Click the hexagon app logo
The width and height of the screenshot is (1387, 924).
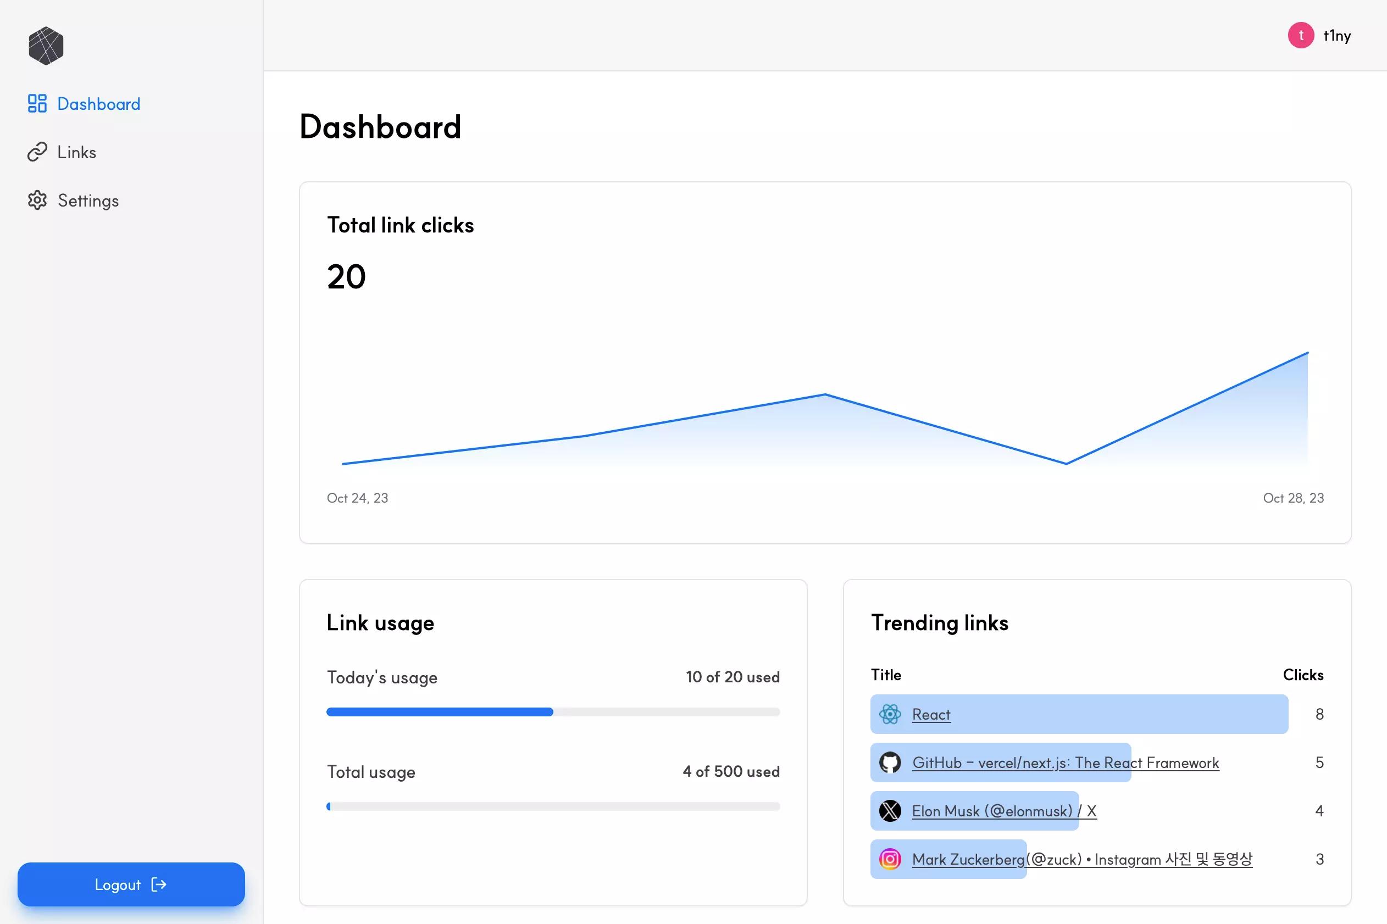(x=46, y=46)
